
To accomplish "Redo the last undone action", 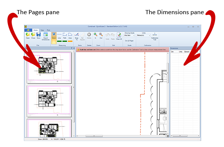I will [x=113, y=37].
